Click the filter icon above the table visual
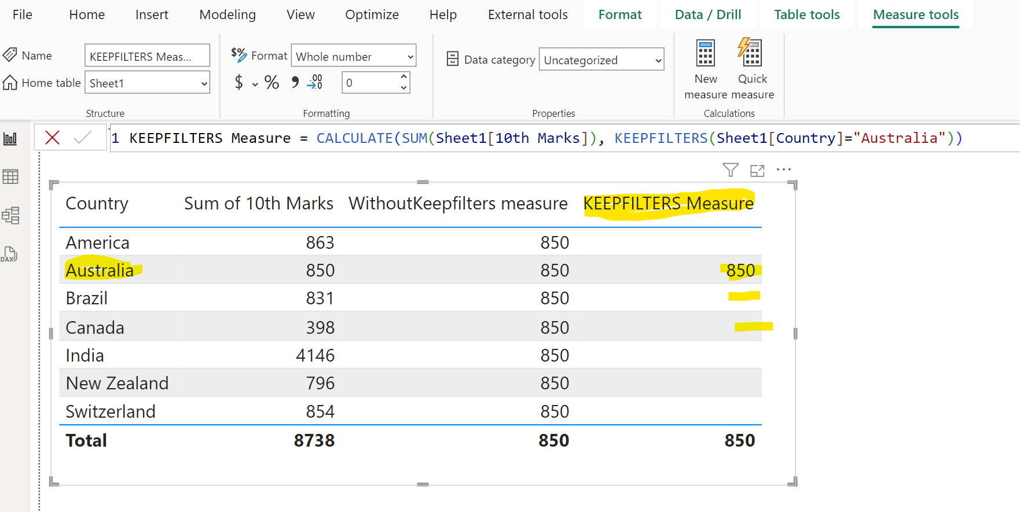The height and width of the screenshot is (512, 1020). (730, 170)
